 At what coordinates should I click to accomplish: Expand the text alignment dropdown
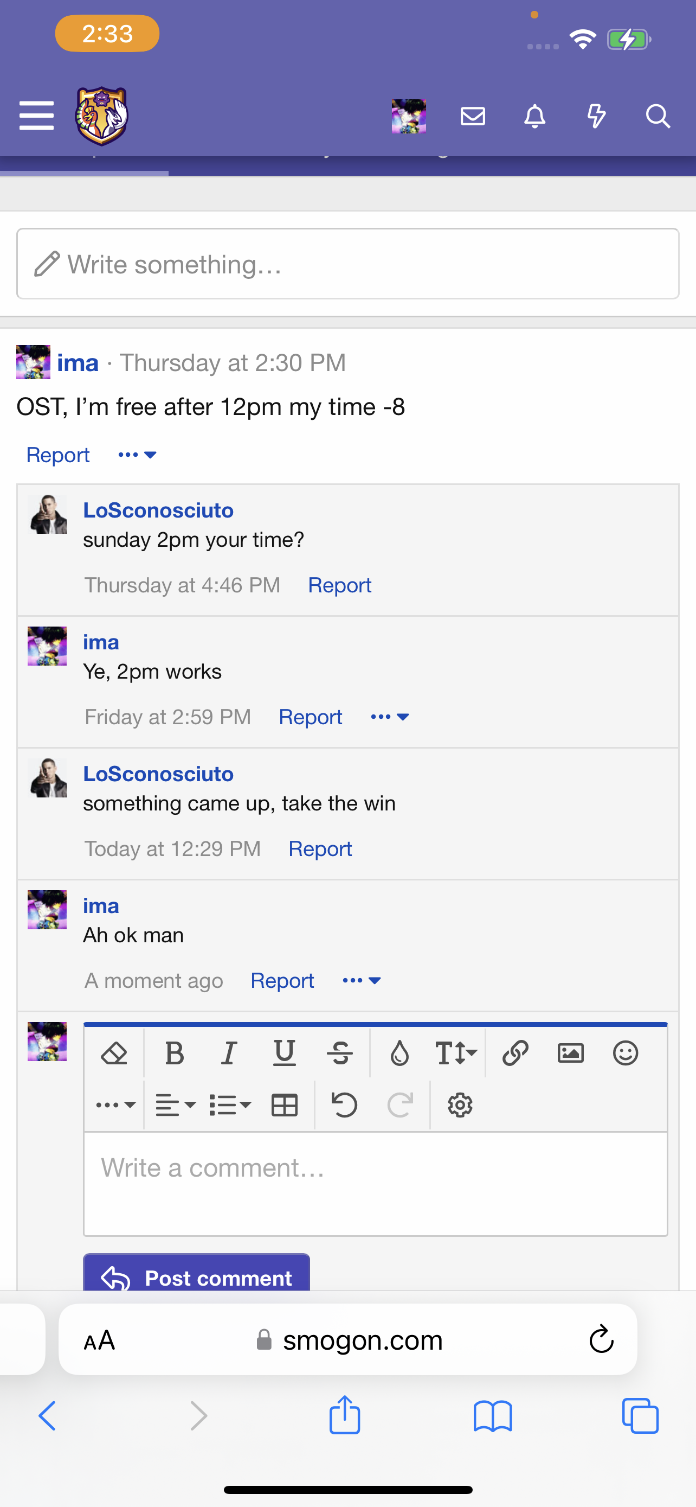click(x=175, y=1105)
